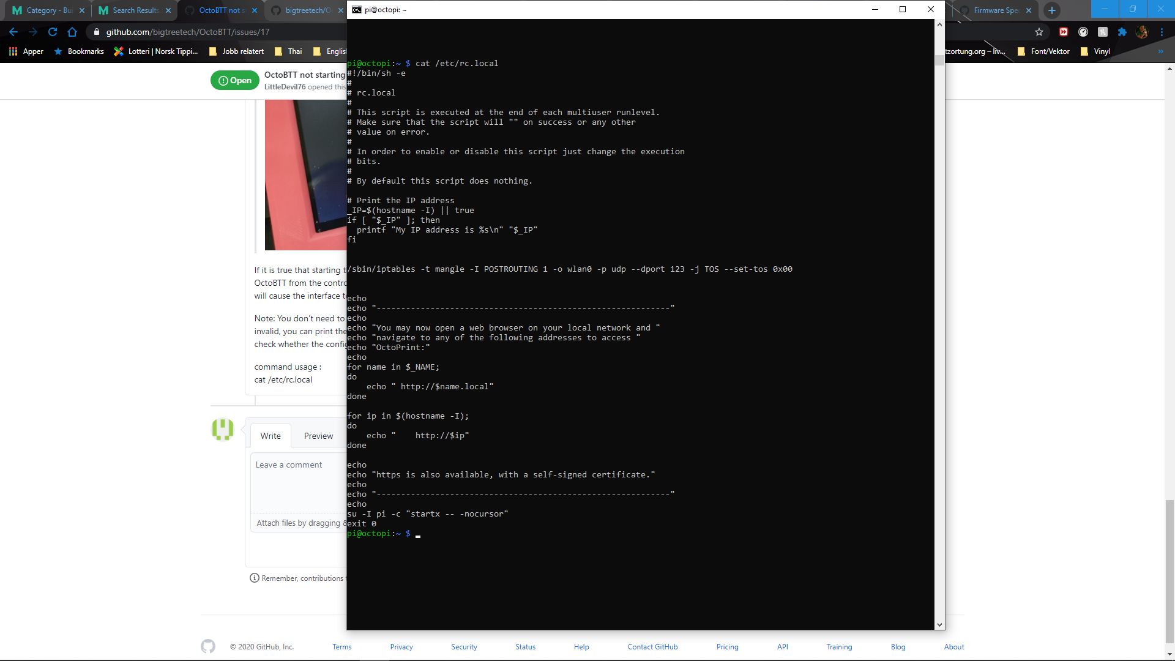Click the GitHub logo in page footer
This screenshot has height=661, width=1175.
[x=208, y=646]
